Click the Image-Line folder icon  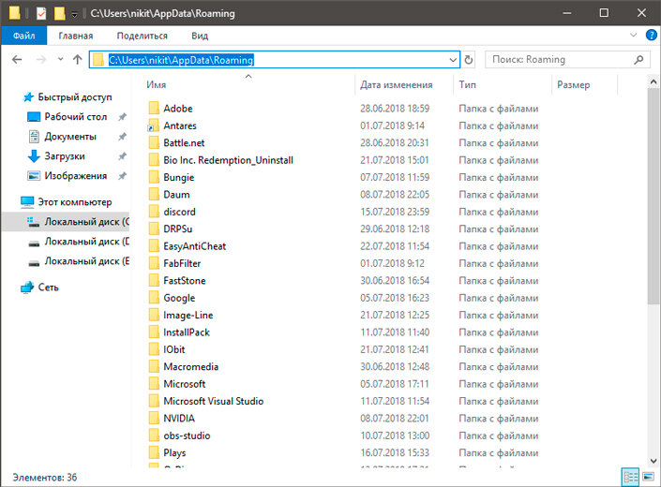[154, 315]
